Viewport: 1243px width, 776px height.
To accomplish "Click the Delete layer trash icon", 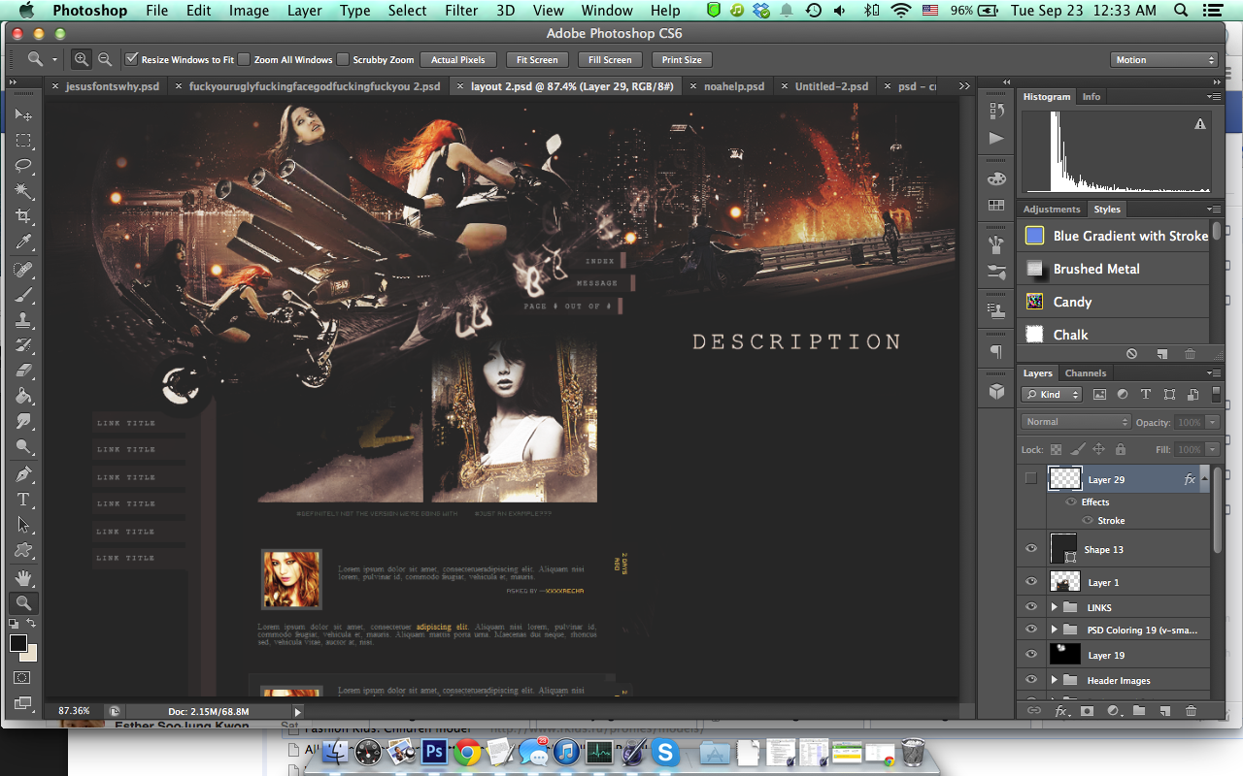I will [x=1191, y=711].
